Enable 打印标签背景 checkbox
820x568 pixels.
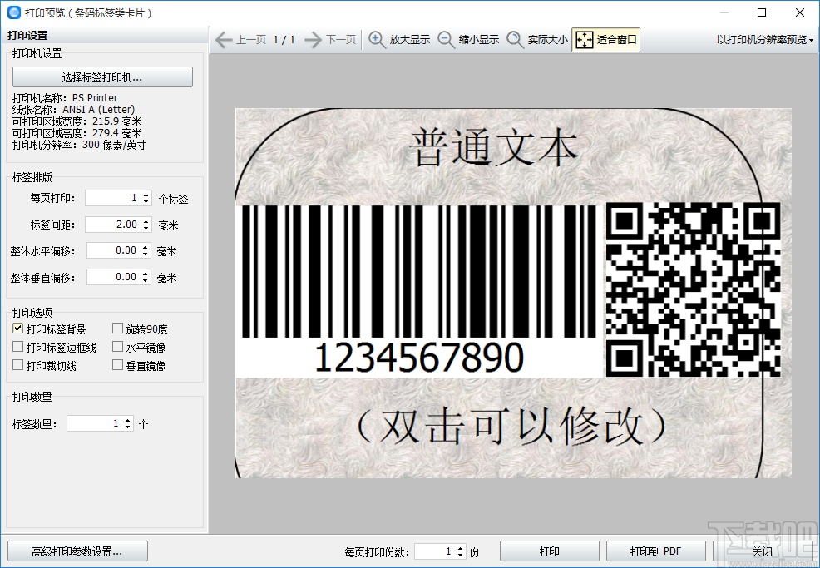pos(17,328)
